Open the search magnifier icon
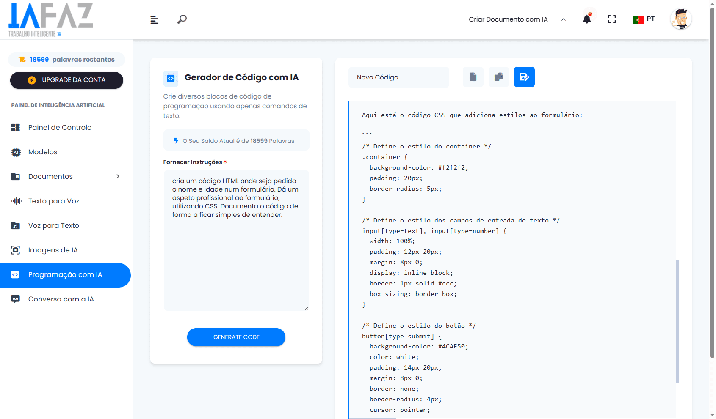The height and width of the screenshot is (419, 716). coord(182,19)
